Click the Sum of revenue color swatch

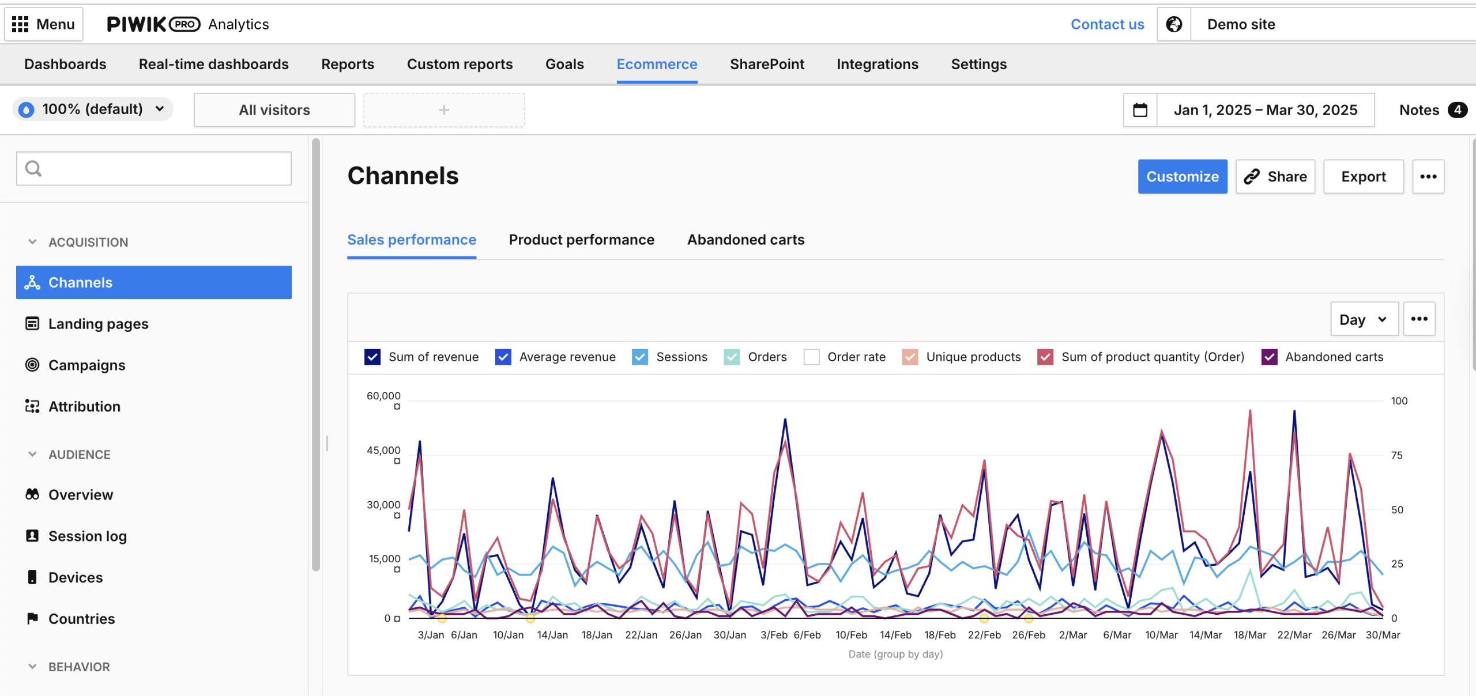point(372,357)
